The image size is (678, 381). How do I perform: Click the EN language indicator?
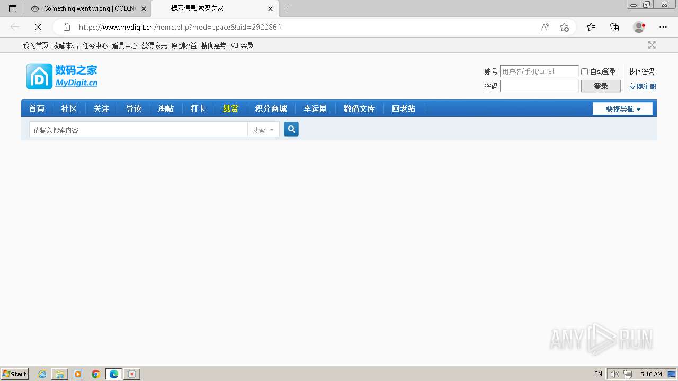point(598,374)
